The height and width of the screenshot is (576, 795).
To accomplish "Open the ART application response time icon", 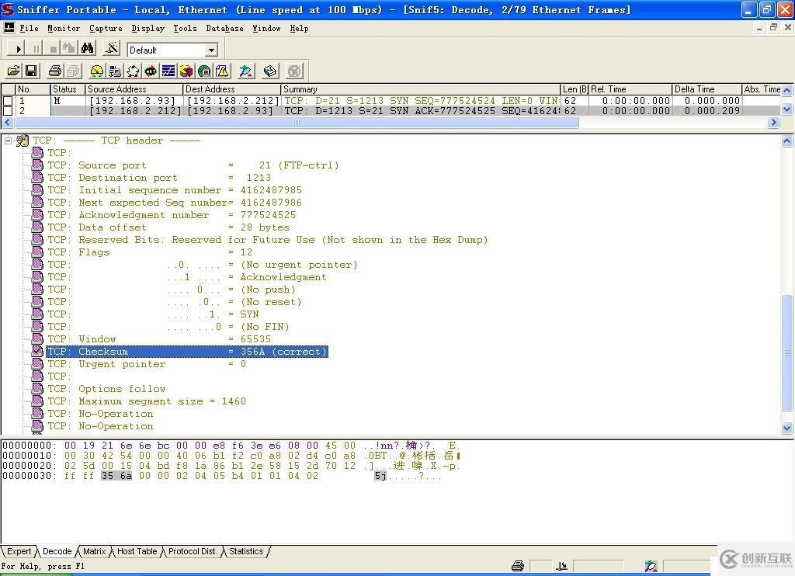I will [x=151, y=71].
